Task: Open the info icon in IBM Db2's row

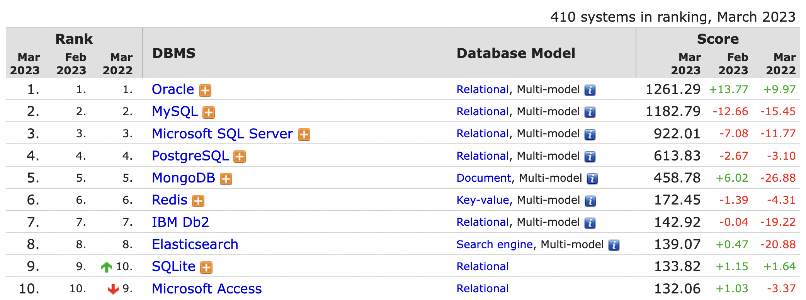Action: point(590,223)
